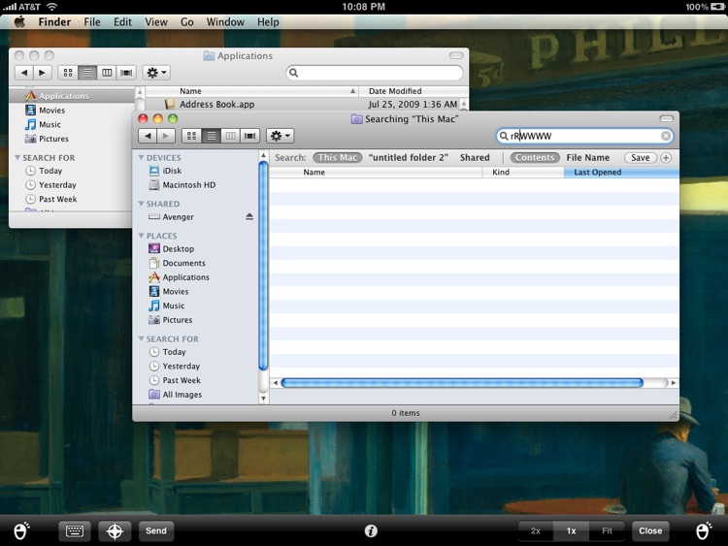Switch search window to Cover Flow view
The width and height of the screenshot is (728, 546).
[x=249, y=136]
